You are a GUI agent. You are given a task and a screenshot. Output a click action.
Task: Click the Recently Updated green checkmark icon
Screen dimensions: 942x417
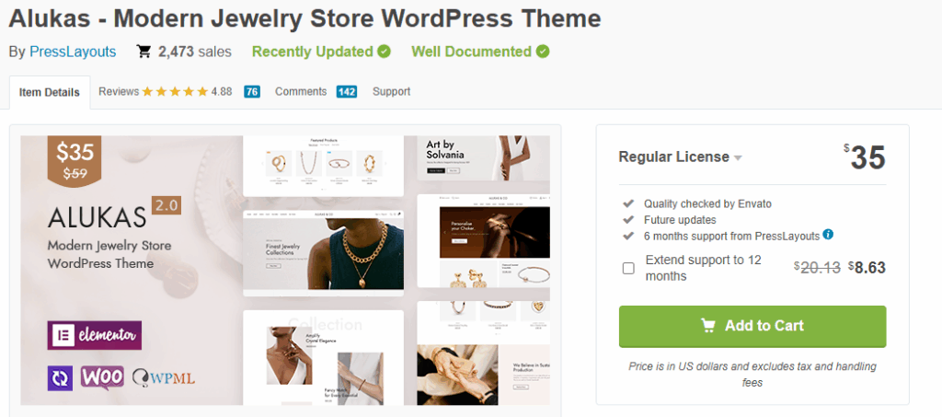pos(385,52)
